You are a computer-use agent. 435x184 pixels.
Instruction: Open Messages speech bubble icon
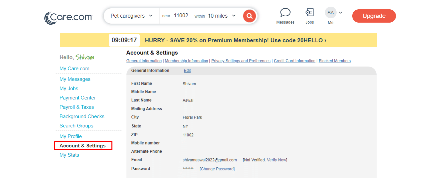(285, 13)
